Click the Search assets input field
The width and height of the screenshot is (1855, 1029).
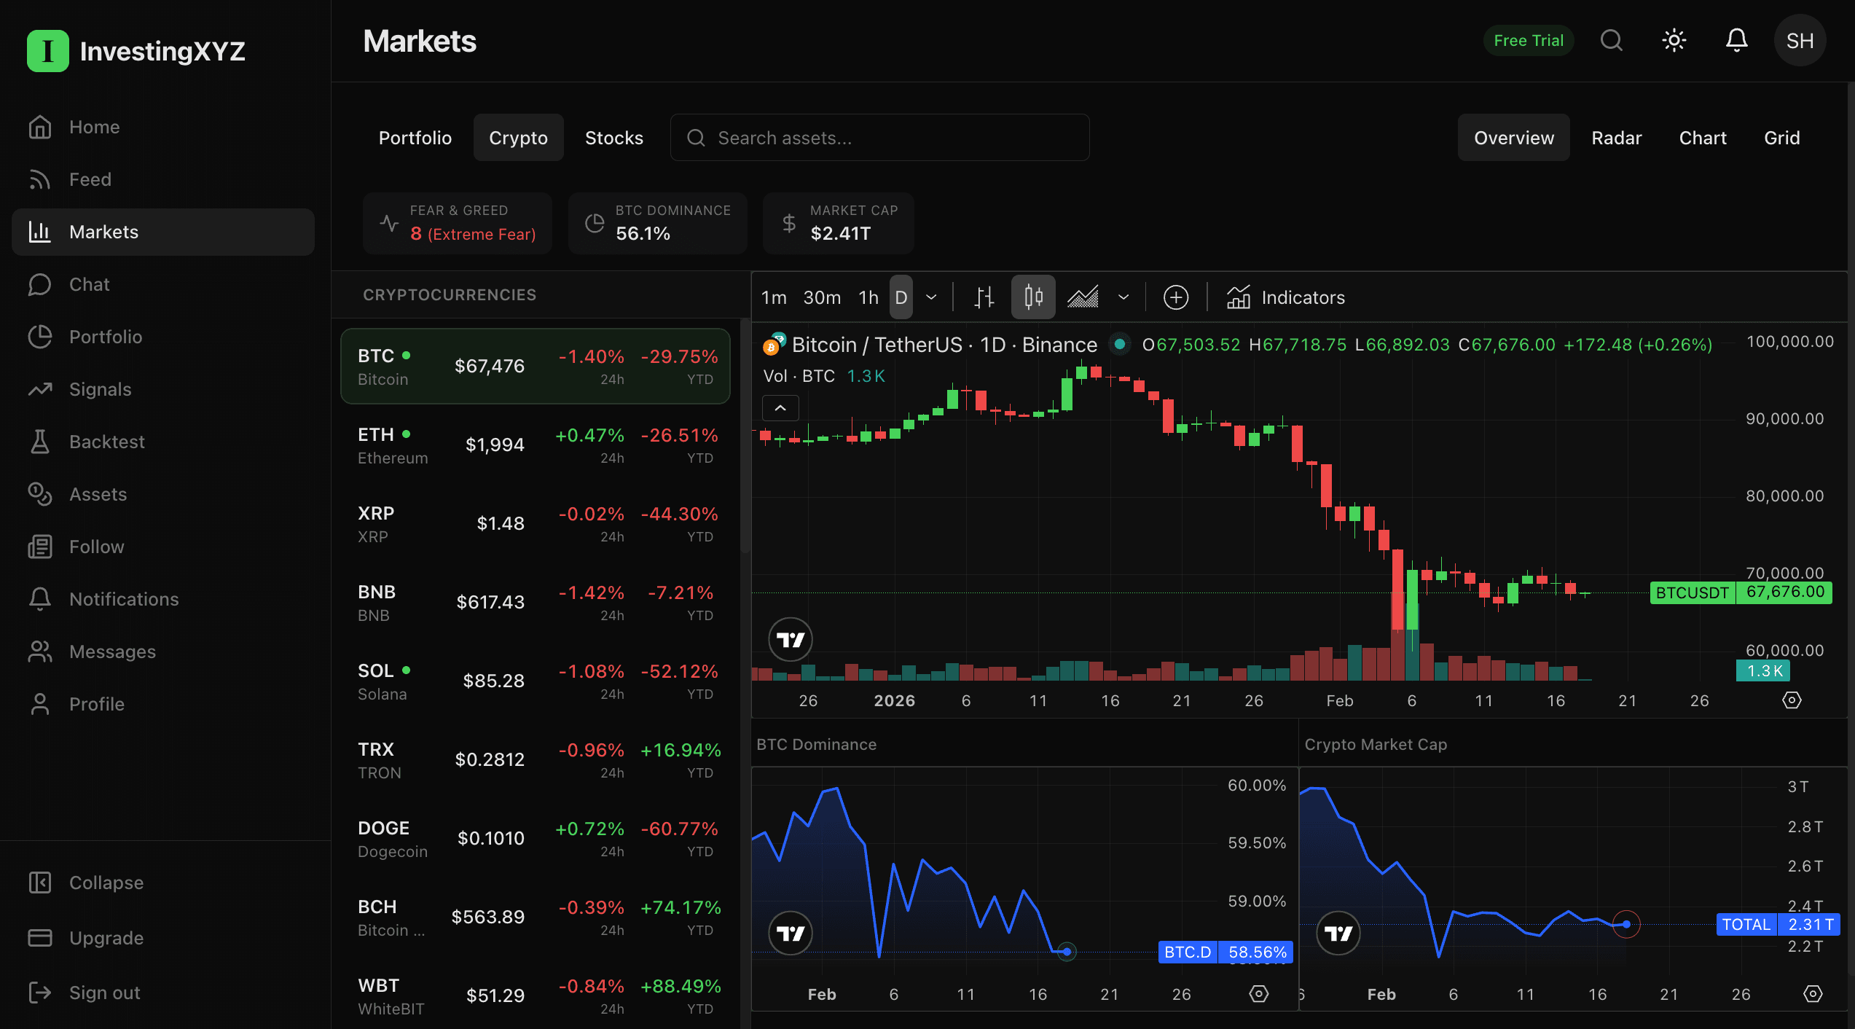tap(879, 137)
